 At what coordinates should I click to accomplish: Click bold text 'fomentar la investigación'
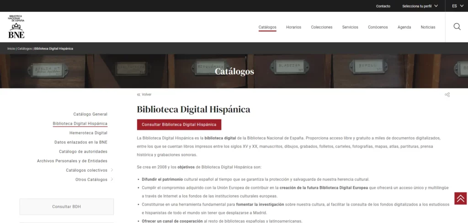tap(260, 204)
